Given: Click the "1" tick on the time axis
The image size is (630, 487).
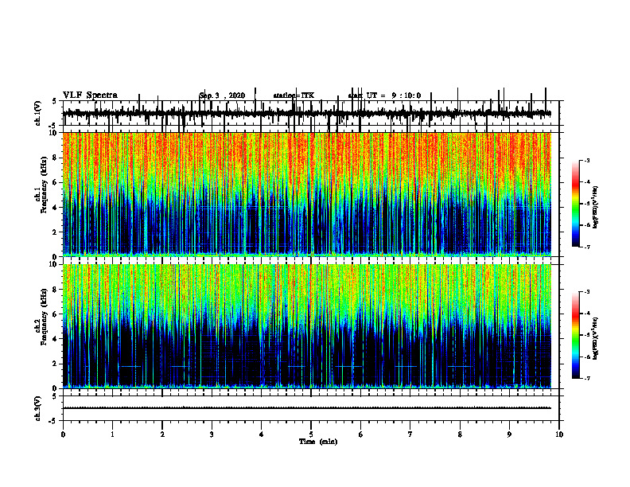Looking at the screenshot, I should [x=112, y=434].
